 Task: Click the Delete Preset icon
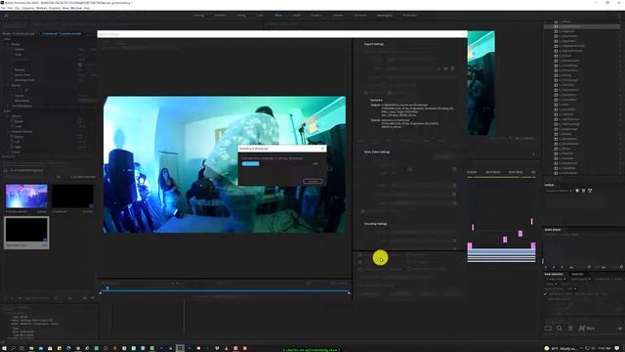coord(452,68)
